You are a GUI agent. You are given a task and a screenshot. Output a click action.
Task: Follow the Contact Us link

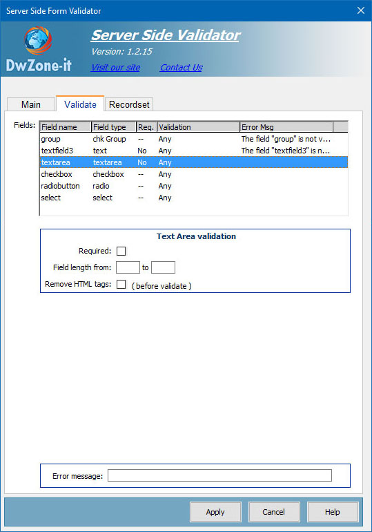tap(182, 68)
